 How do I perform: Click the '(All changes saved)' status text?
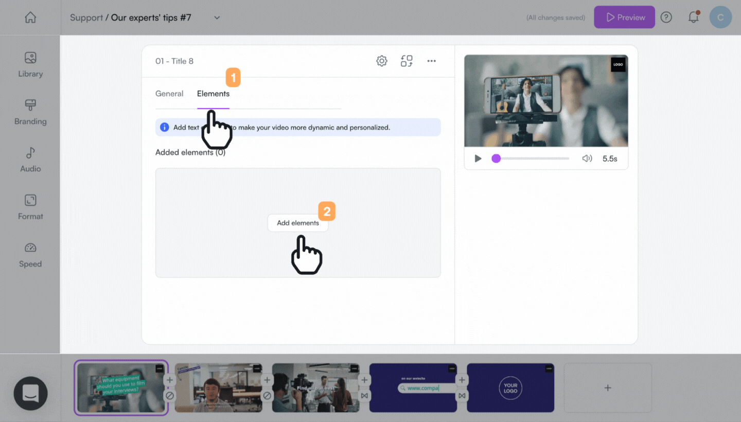pyautogui.click(x=556, y=17)
